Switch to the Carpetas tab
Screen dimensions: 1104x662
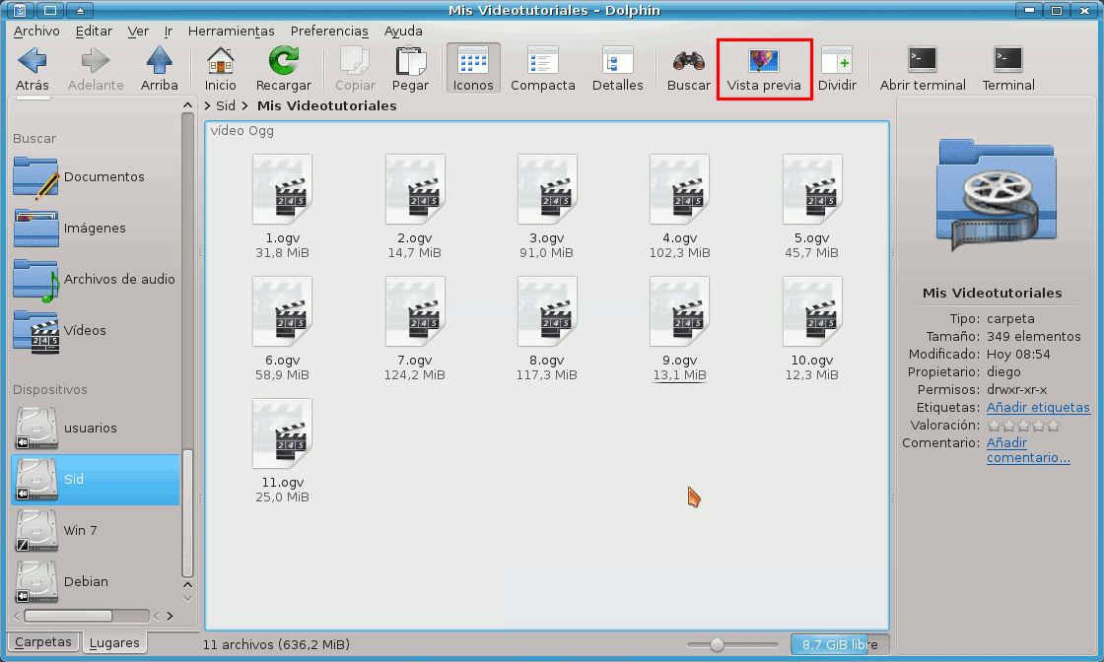coord(43,641)
